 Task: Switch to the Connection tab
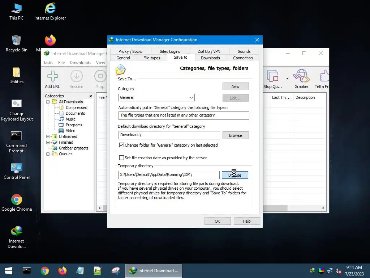pyautogui.click(x=243, y=58)
